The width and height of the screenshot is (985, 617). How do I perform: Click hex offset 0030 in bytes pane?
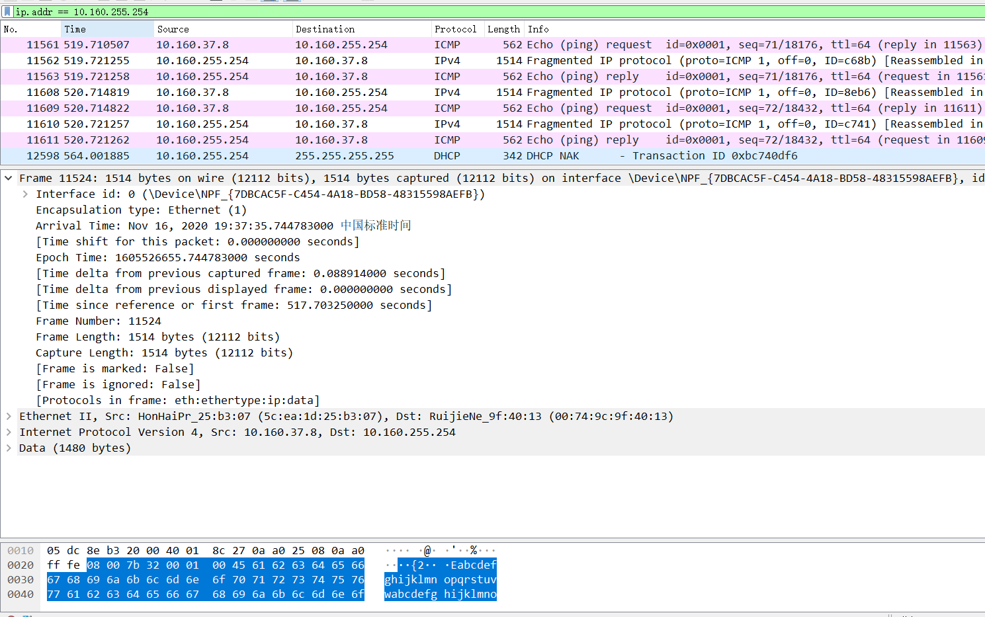(x=21, y=579)
